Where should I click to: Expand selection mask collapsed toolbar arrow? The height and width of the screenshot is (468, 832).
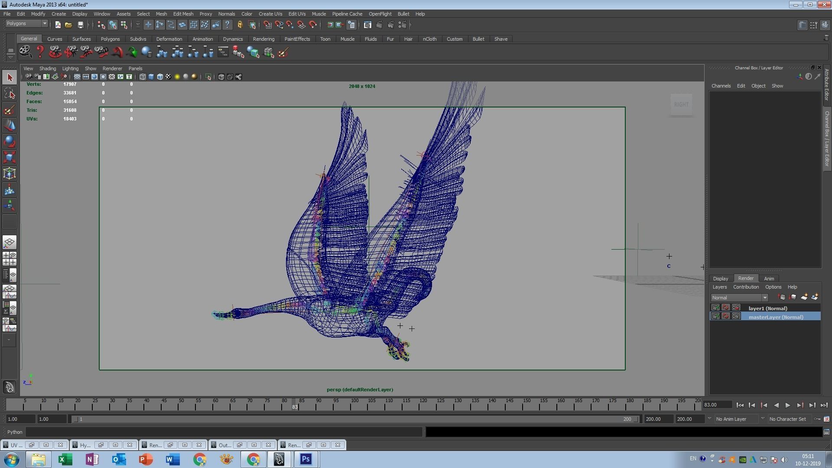[x=137, y=25]
